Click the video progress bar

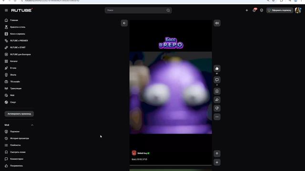171,165
